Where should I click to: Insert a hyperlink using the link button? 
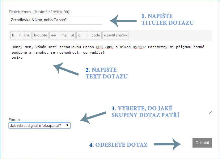click(x=27, y=35)
